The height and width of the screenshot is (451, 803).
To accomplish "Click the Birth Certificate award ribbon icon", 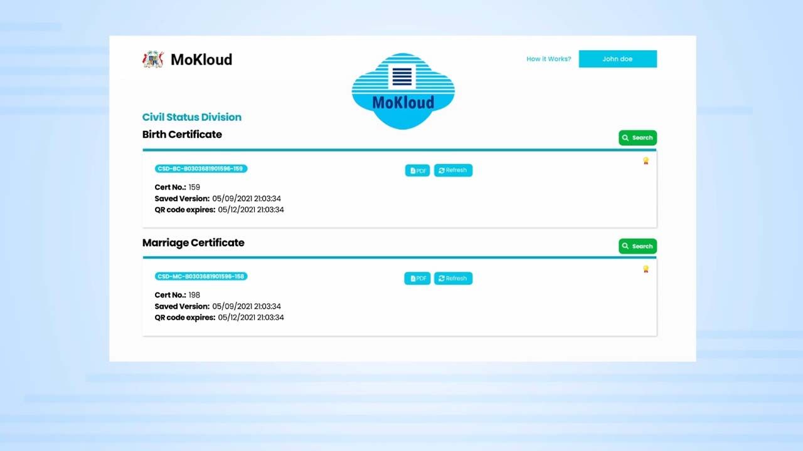I will point(646,161).
